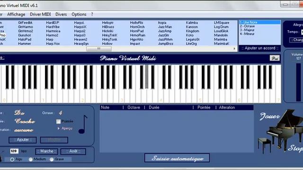This screenshot has height=170, width=303.
Task: Select the Jazz Man instrument
Action: click(165, 27)
